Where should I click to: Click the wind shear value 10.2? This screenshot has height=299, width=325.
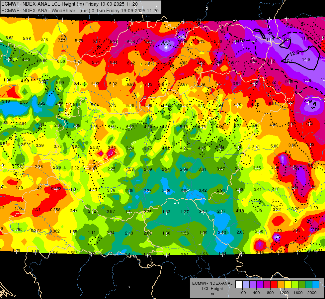pyautogui.click(x=253, y=41)
